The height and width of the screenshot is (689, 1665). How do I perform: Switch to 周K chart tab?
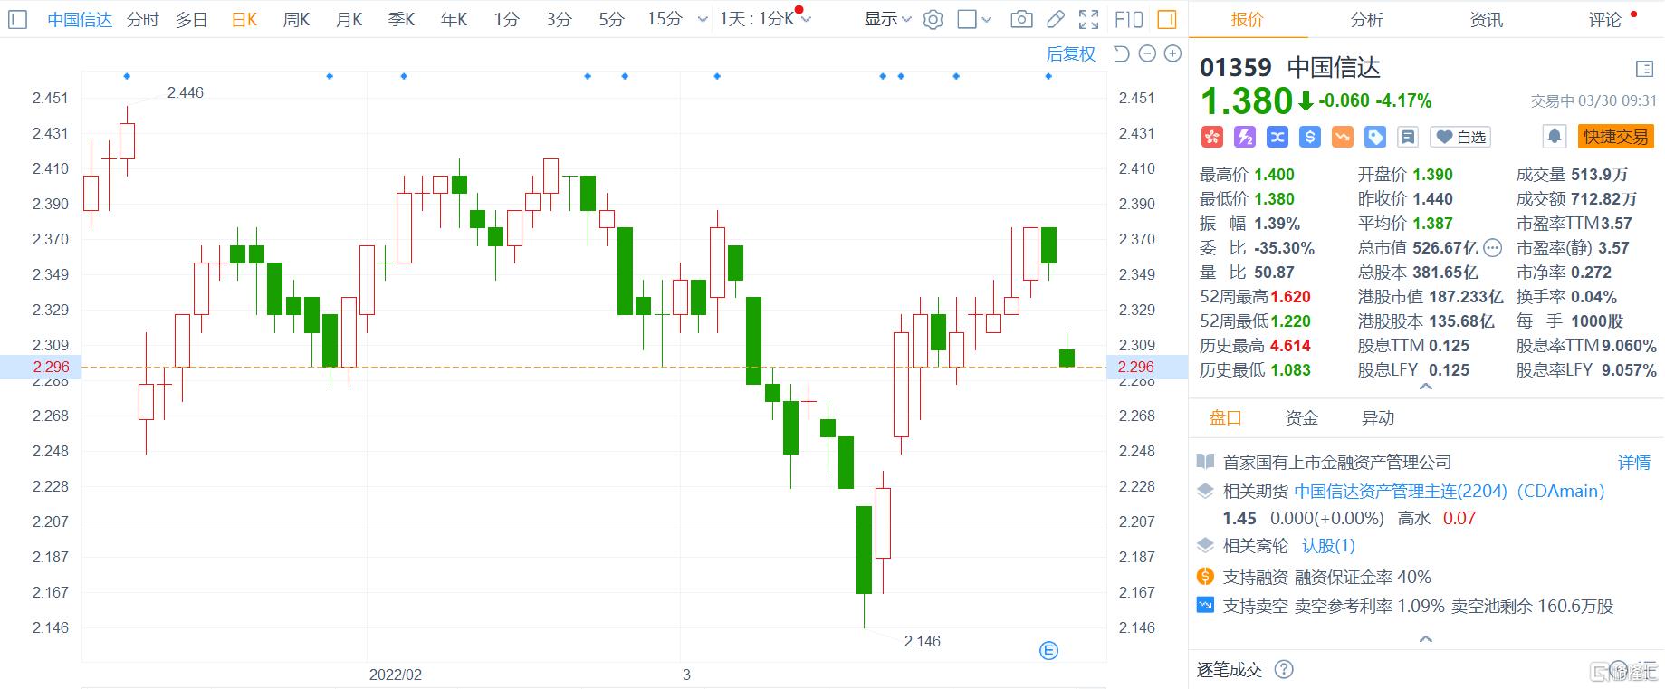pyautogui.click(x=296, y=19)
